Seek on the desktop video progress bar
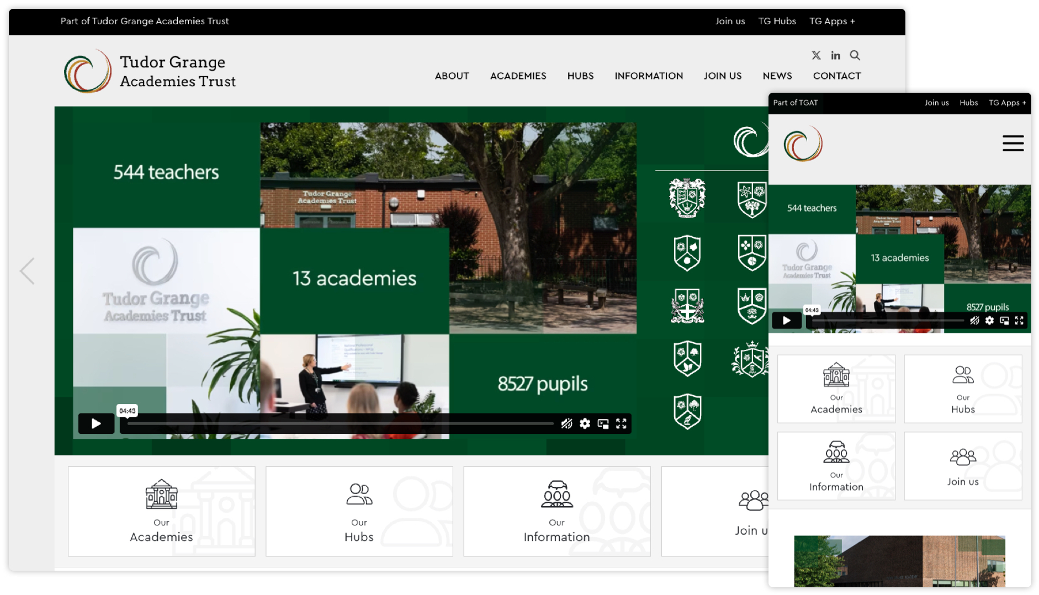Screen dimensions: 1039x595 coord(340,423)
